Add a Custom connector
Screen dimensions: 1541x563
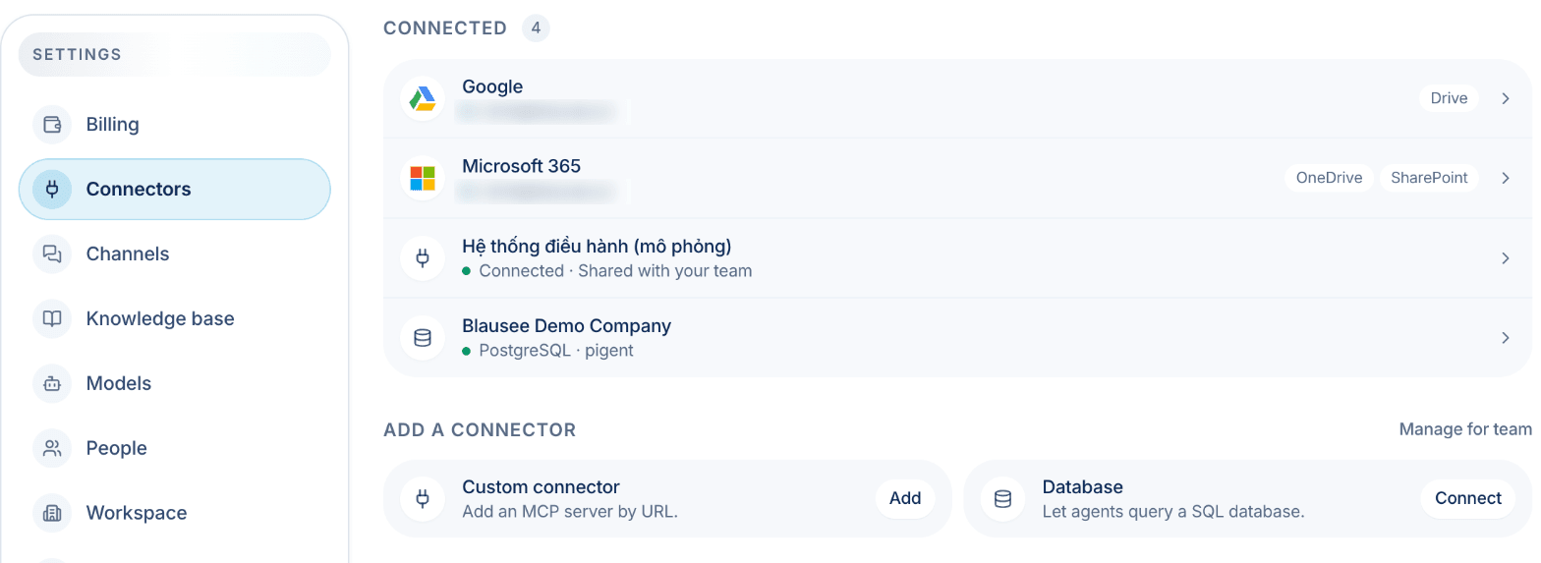pyautogui.click(x=905, y=498)
